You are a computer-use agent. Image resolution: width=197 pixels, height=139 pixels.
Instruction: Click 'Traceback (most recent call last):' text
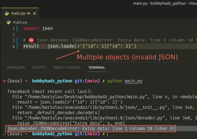point(50,91)
